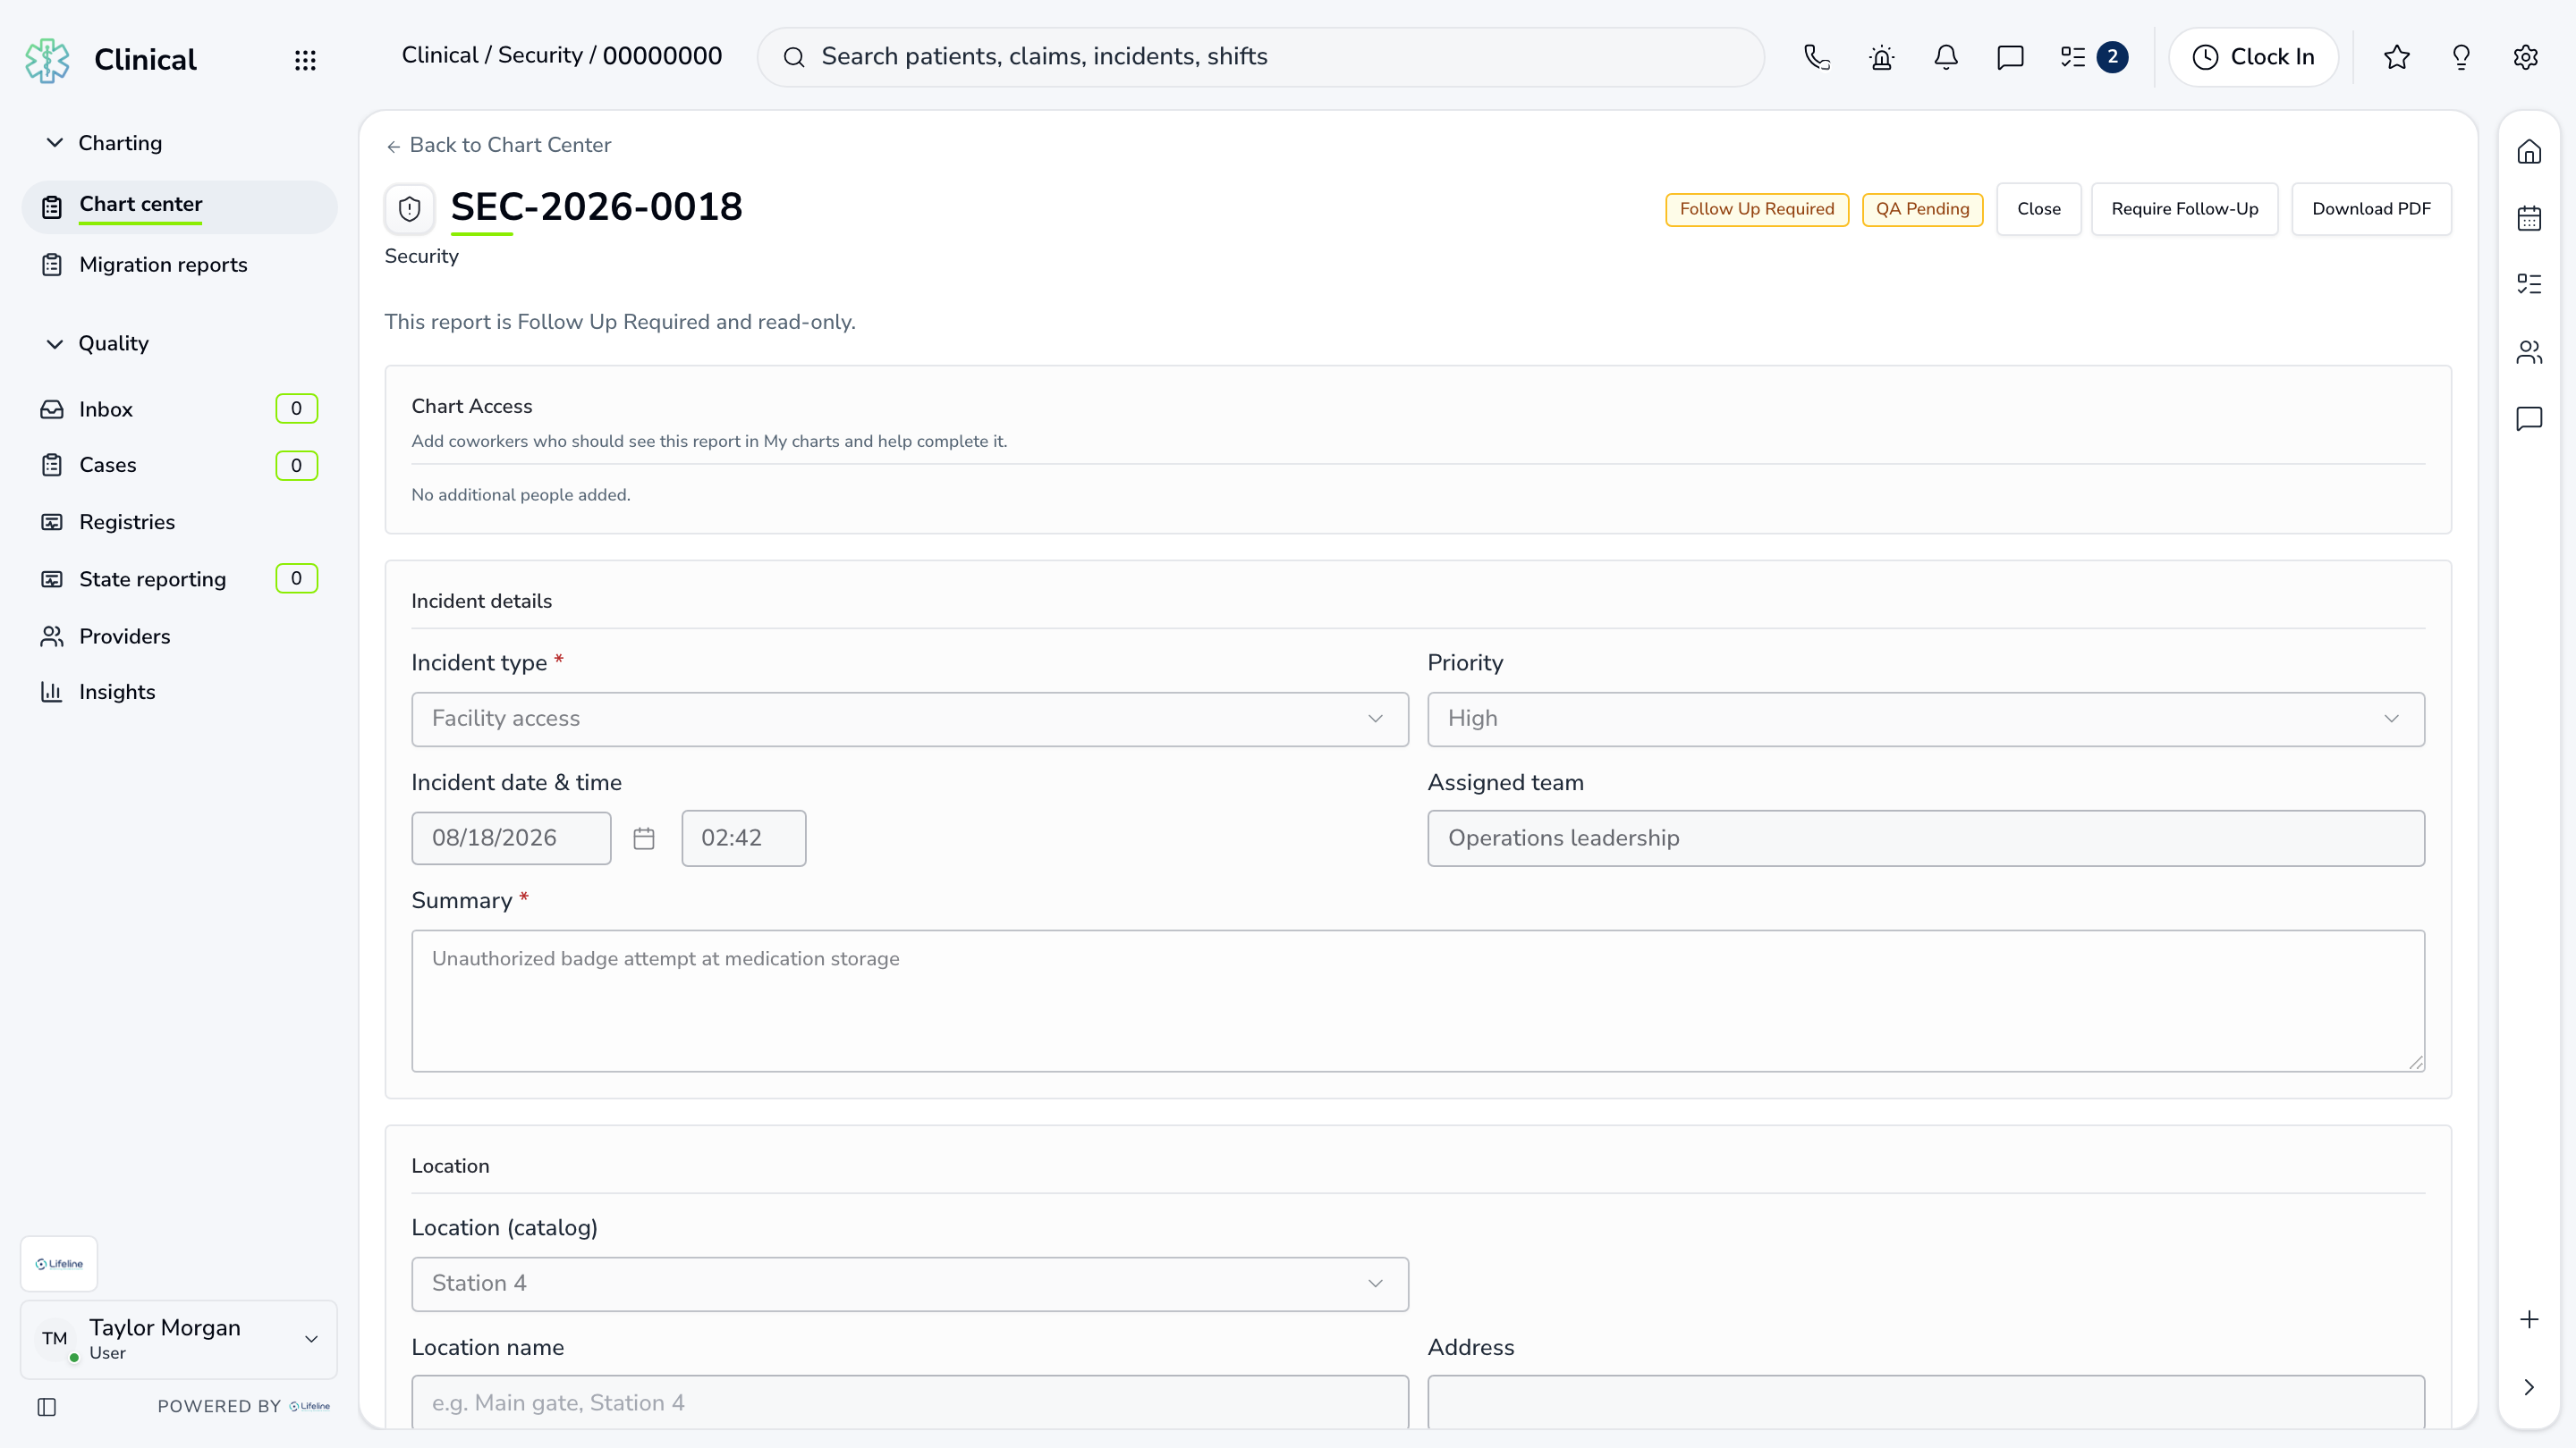Open checklist icon in right rail
The width and height of the screenshot is (2576, 1448).
[2529, 284]
